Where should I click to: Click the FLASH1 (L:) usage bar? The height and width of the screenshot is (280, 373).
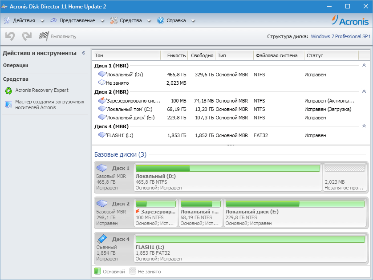250,239
